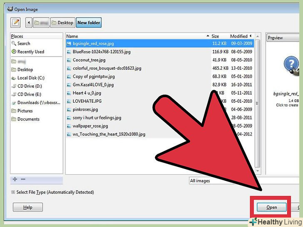303x227 pixels.
Task: Click the remove bookmark minus icon
Action: (x=23, y=179)
